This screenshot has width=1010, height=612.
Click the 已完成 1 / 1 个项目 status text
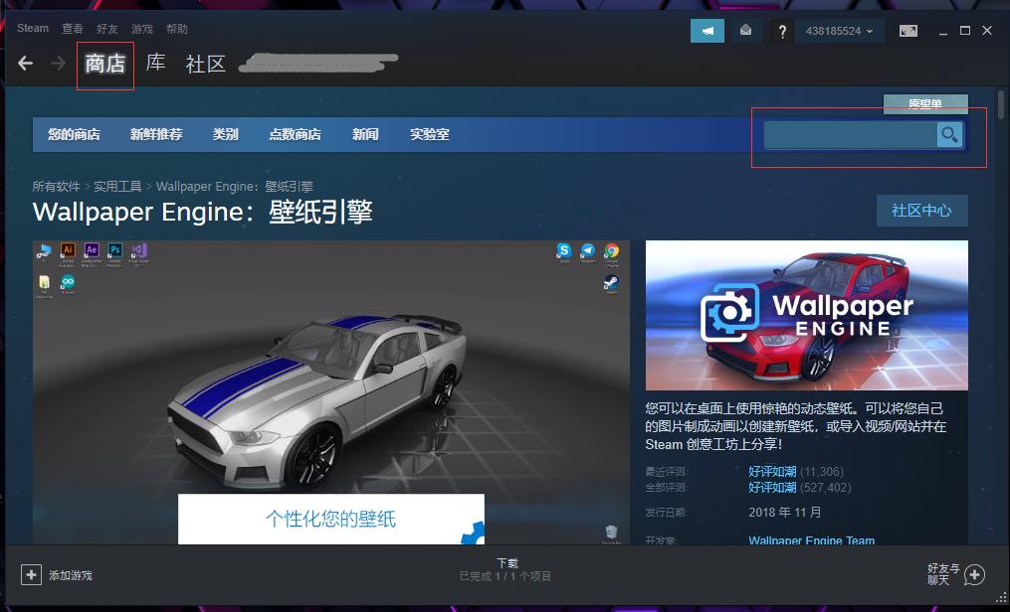point(505,576)
